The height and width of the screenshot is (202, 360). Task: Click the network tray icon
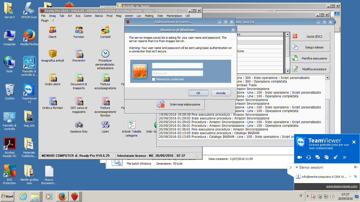click(326, 196)
